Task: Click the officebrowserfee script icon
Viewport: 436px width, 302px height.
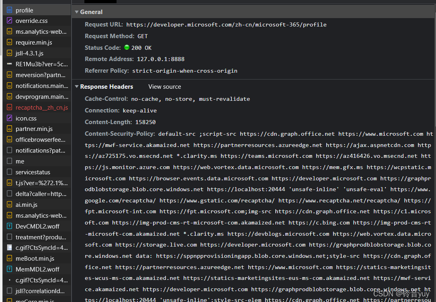Action: tap(10, 139)
